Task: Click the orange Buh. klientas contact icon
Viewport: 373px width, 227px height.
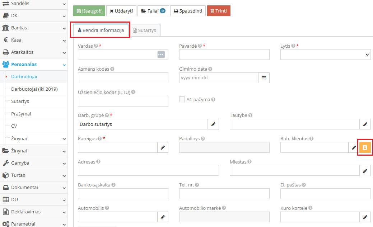Action: click(365, 147)
